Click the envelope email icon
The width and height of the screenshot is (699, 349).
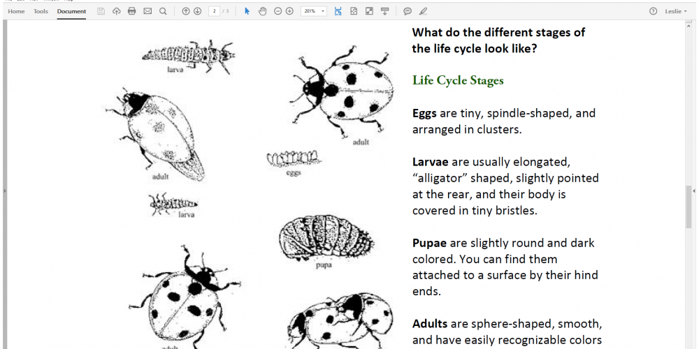[147, 11]
